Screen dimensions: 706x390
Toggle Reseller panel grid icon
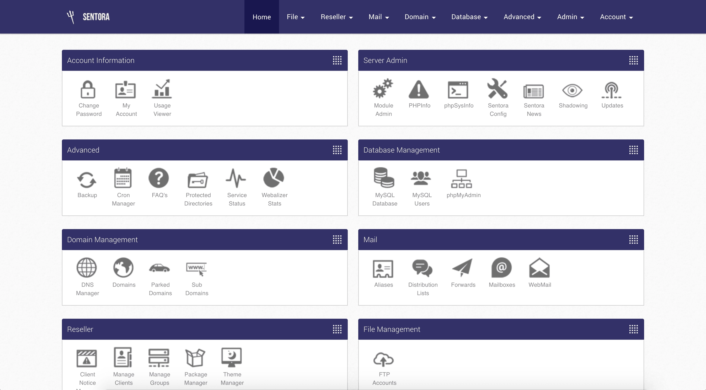click(x=337, y=329)
